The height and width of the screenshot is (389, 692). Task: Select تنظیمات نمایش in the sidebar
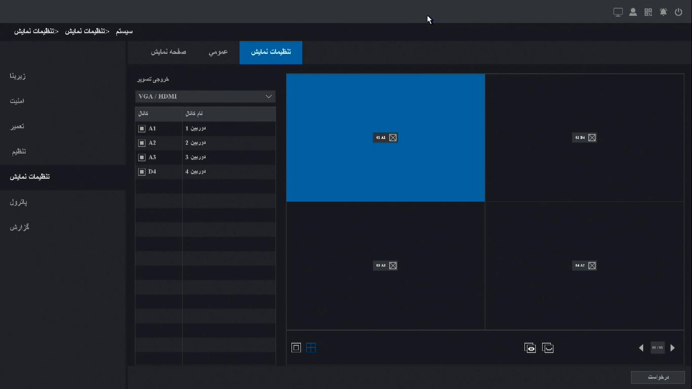point(63,177)
